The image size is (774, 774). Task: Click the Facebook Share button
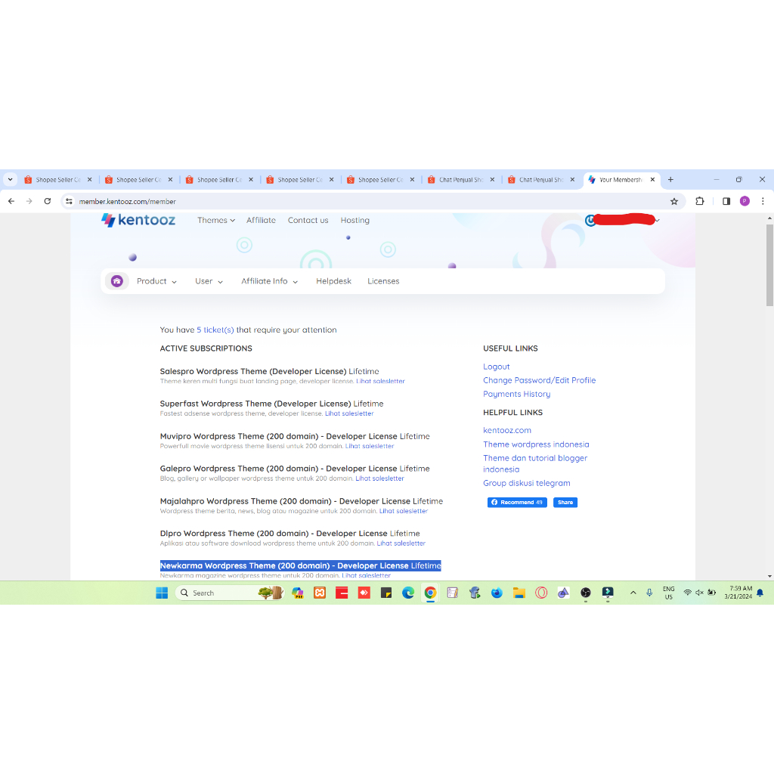(x=565, y=503)
